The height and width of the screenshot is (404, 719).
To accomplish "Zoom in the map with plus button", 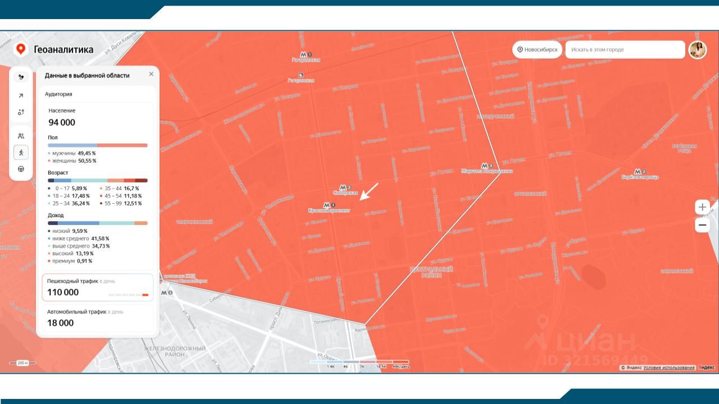I will 702,207.
